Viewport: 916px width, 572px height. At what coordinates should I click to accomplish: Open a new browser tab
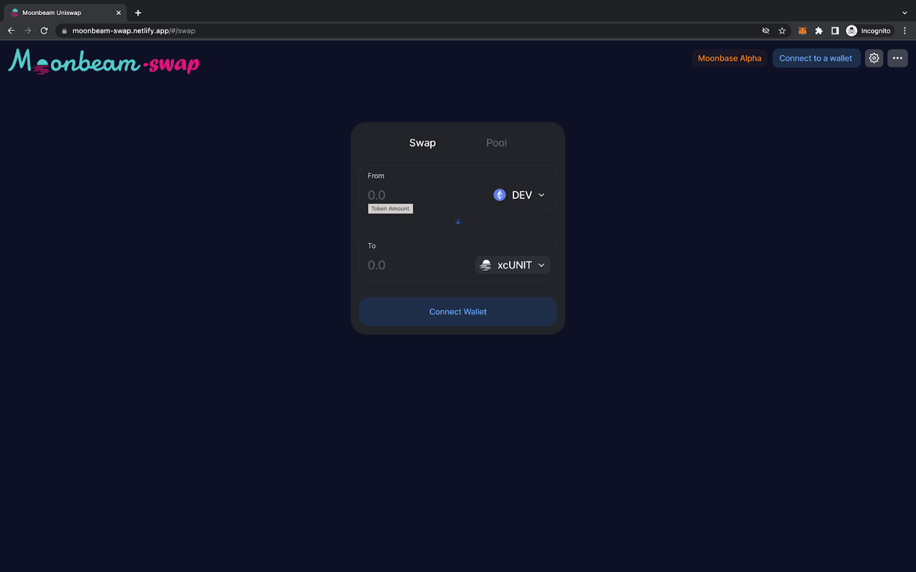click(138, 12)
